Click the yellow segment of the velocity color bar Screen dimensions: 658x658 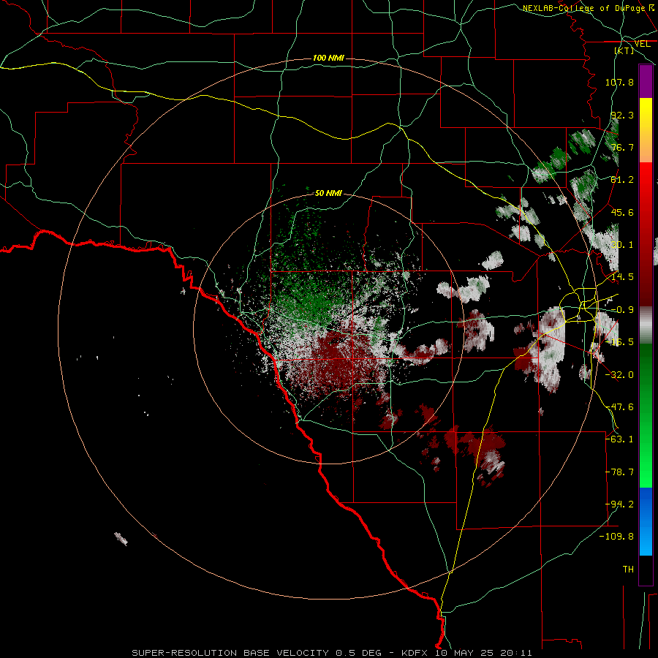tap(646, 113)
